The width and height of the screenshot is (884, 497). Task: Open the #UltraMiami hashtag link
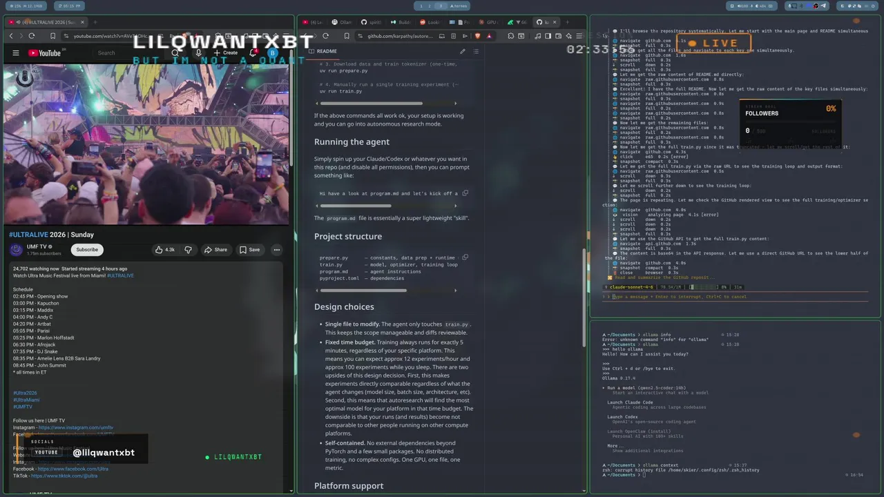coord(26,400)
